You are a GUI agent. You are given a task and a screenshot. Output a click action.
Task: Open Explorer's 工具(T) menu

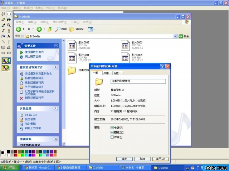(75, 22)
